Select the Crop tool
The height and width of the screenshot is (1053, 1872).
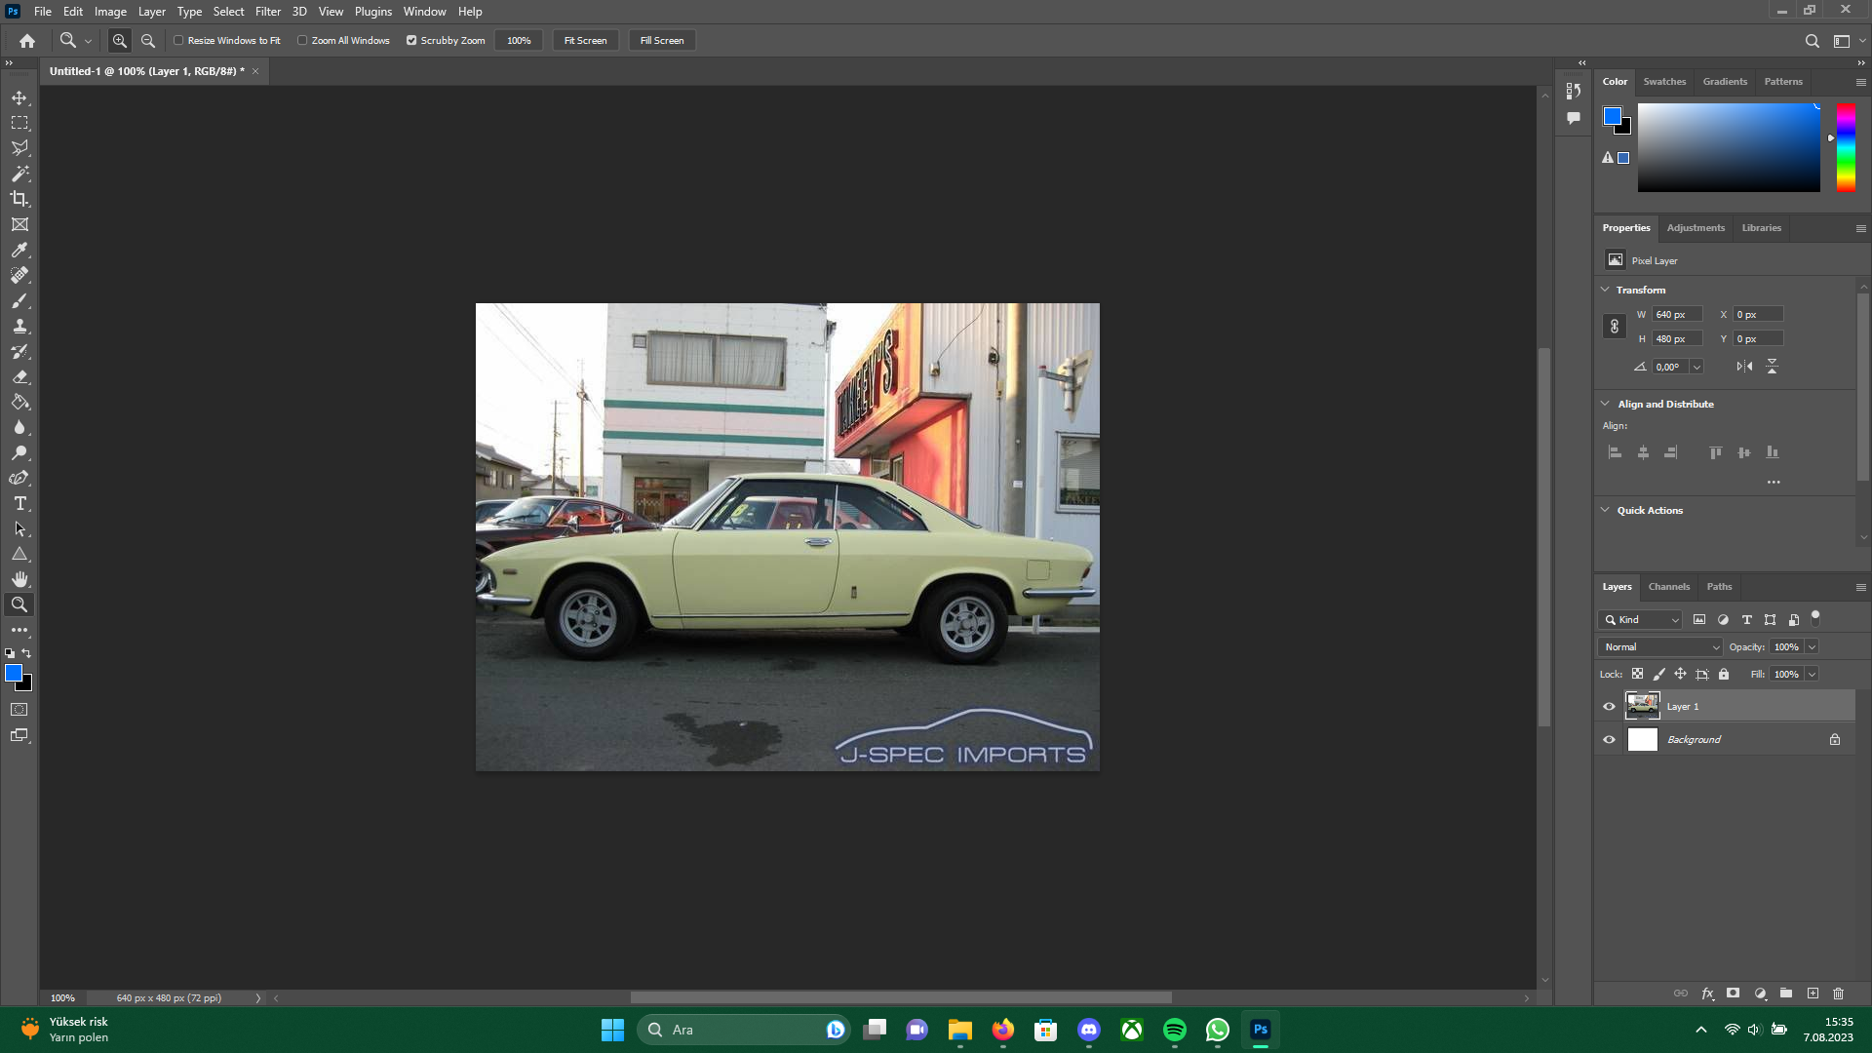19,199
